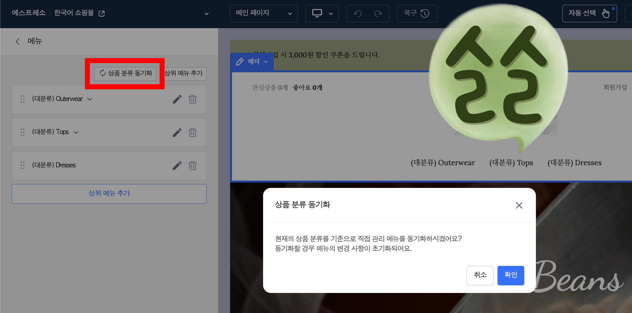The width and height of the screenshot is (632, 313).
Task: Expand the shop selector dropdown chevron
Action: (x=207, y=14)
